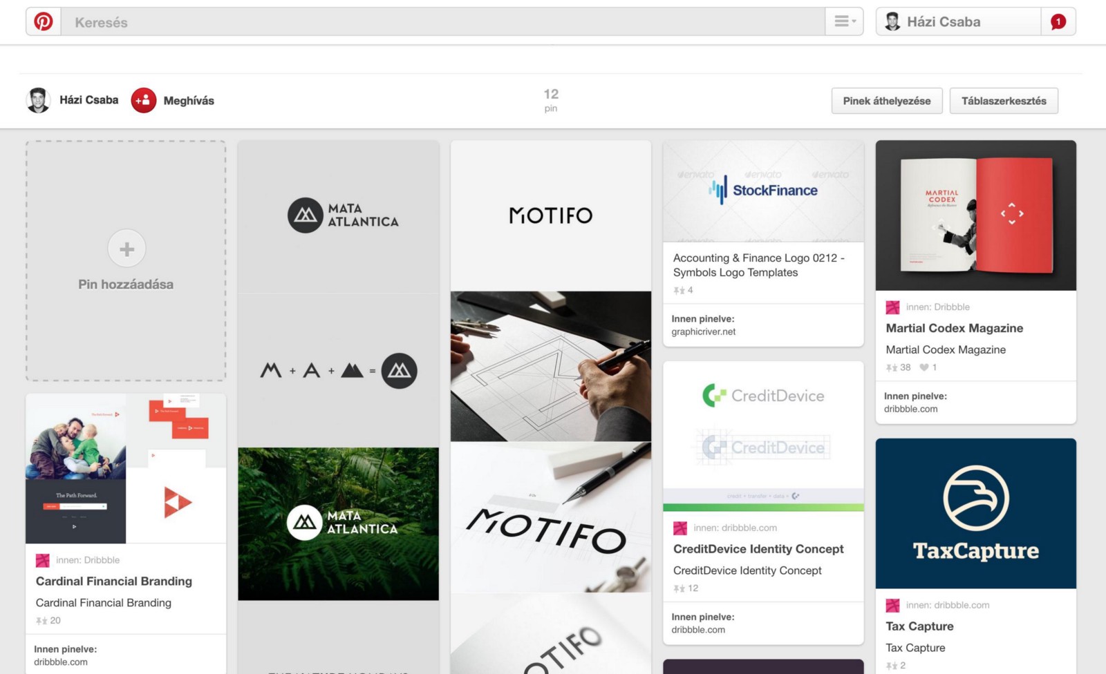Click the Dribbble icon on Martial Codex pin
Image resolution: width=1106 pixels, height=674 pixels.
coord(893,307)
